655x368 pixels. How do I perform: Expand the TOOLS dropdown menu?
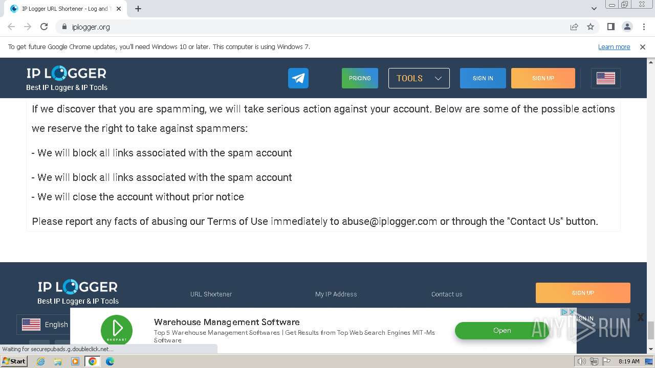419,78
